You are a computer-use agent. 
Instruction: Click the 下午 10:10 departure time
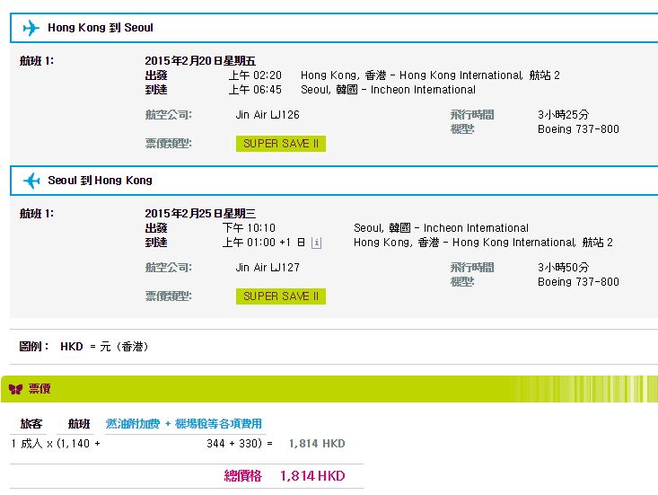pyautogui.click(x=249, y=228)
